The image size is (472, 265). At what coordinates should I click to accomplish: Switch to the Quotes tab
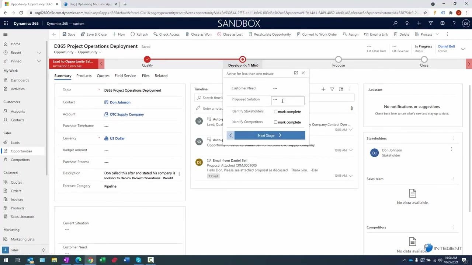coord(103,76)
